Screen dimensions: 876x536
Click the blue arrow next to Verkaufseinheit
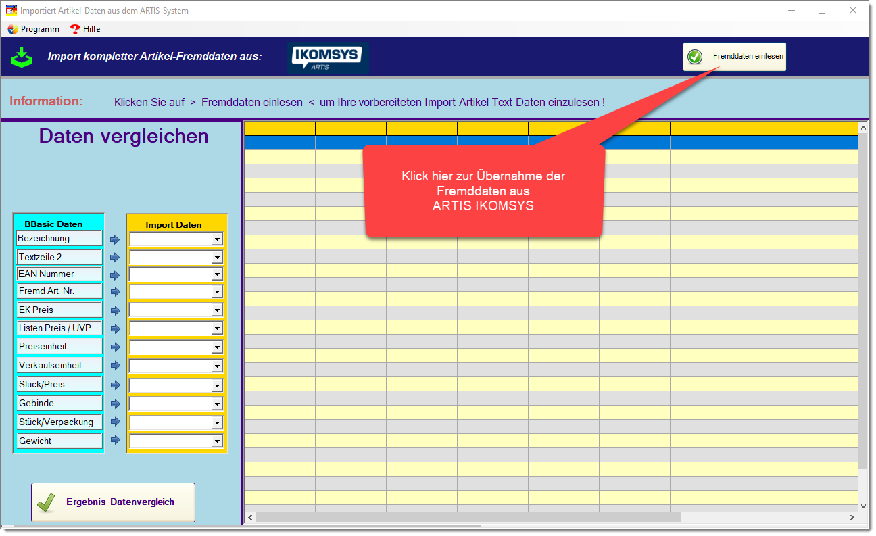tap(114, 366)
